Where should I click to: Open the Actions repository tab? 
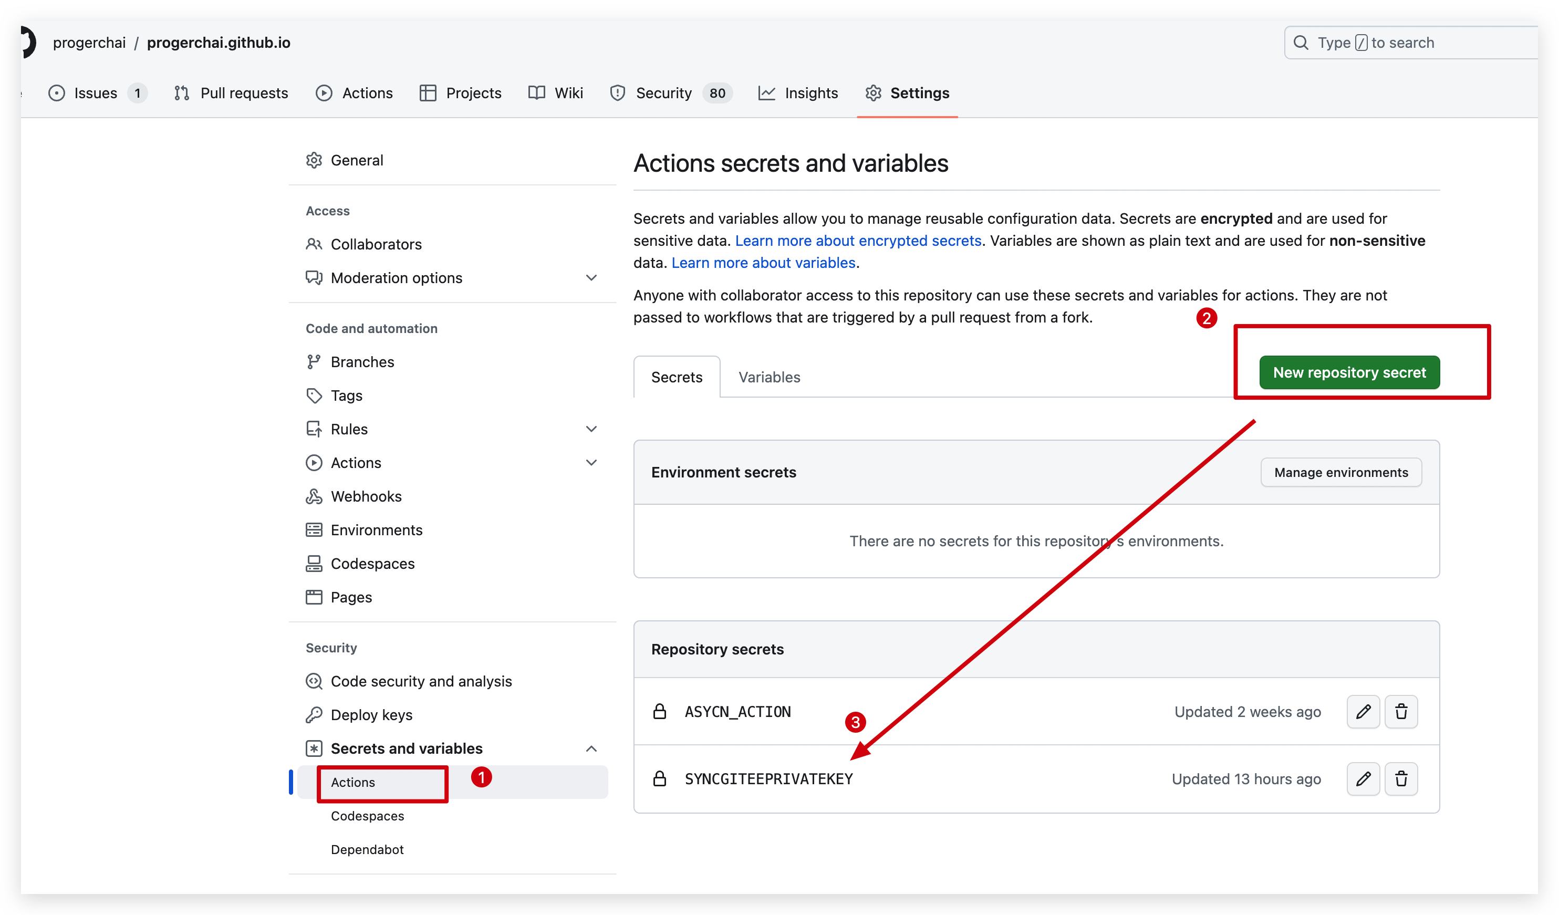[354, 93]
